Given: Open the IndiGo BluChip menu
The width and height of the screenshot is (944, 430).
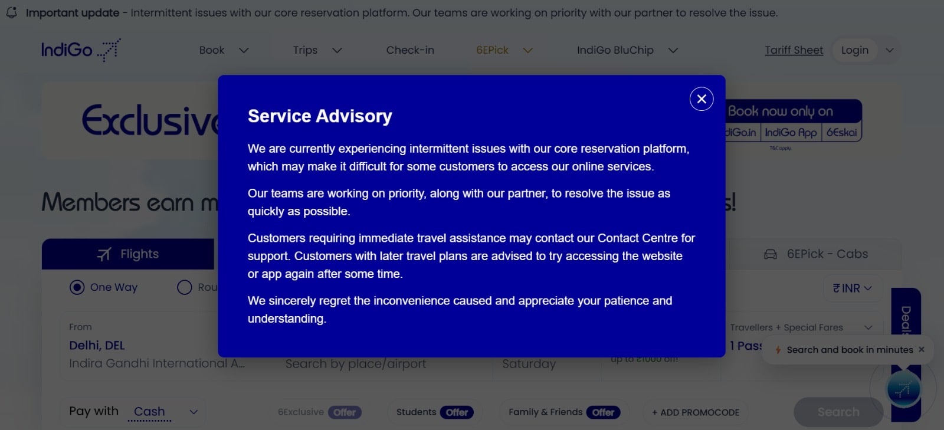Looking at the screenshot, I should (615, 50).
